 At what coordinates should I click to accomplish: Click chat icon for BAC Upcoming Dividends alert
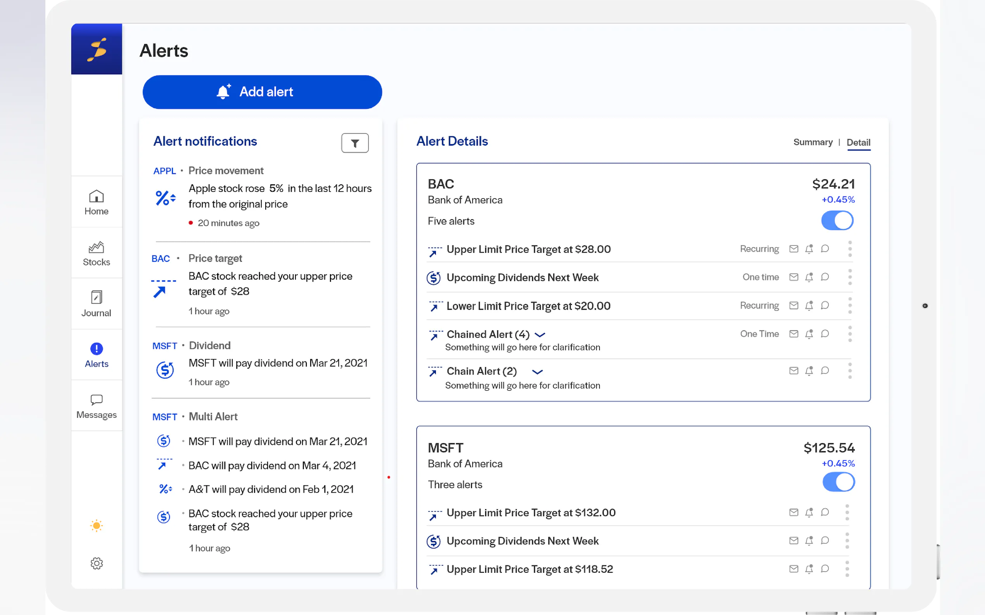[x=824, y=277]
